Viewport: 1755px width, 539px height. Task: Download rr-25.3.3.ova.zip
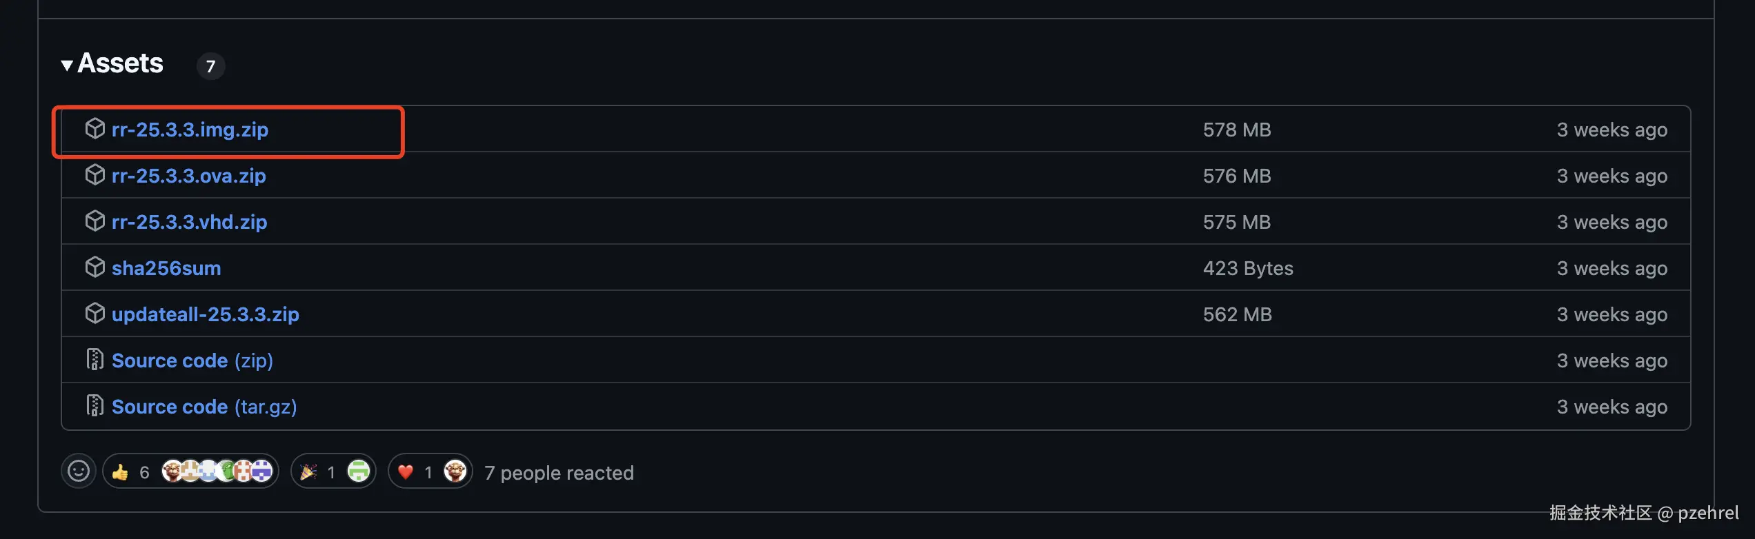pos(188,176)
